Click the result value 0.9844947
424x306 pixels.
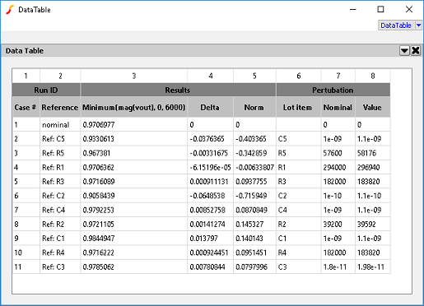(x=134, y=239)
